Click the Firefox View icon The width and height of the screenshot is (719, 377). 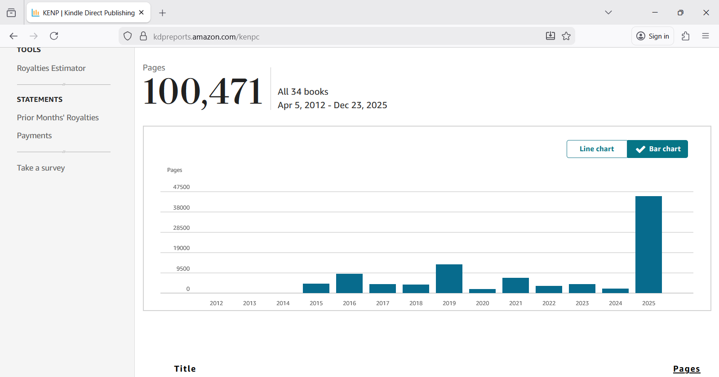pyautogui.click(x=11, y=13)
